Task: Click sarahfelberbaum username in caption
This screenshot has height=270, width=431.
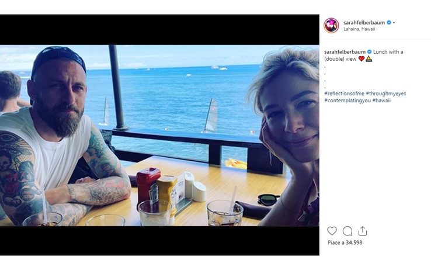Action: coord(345,51)
